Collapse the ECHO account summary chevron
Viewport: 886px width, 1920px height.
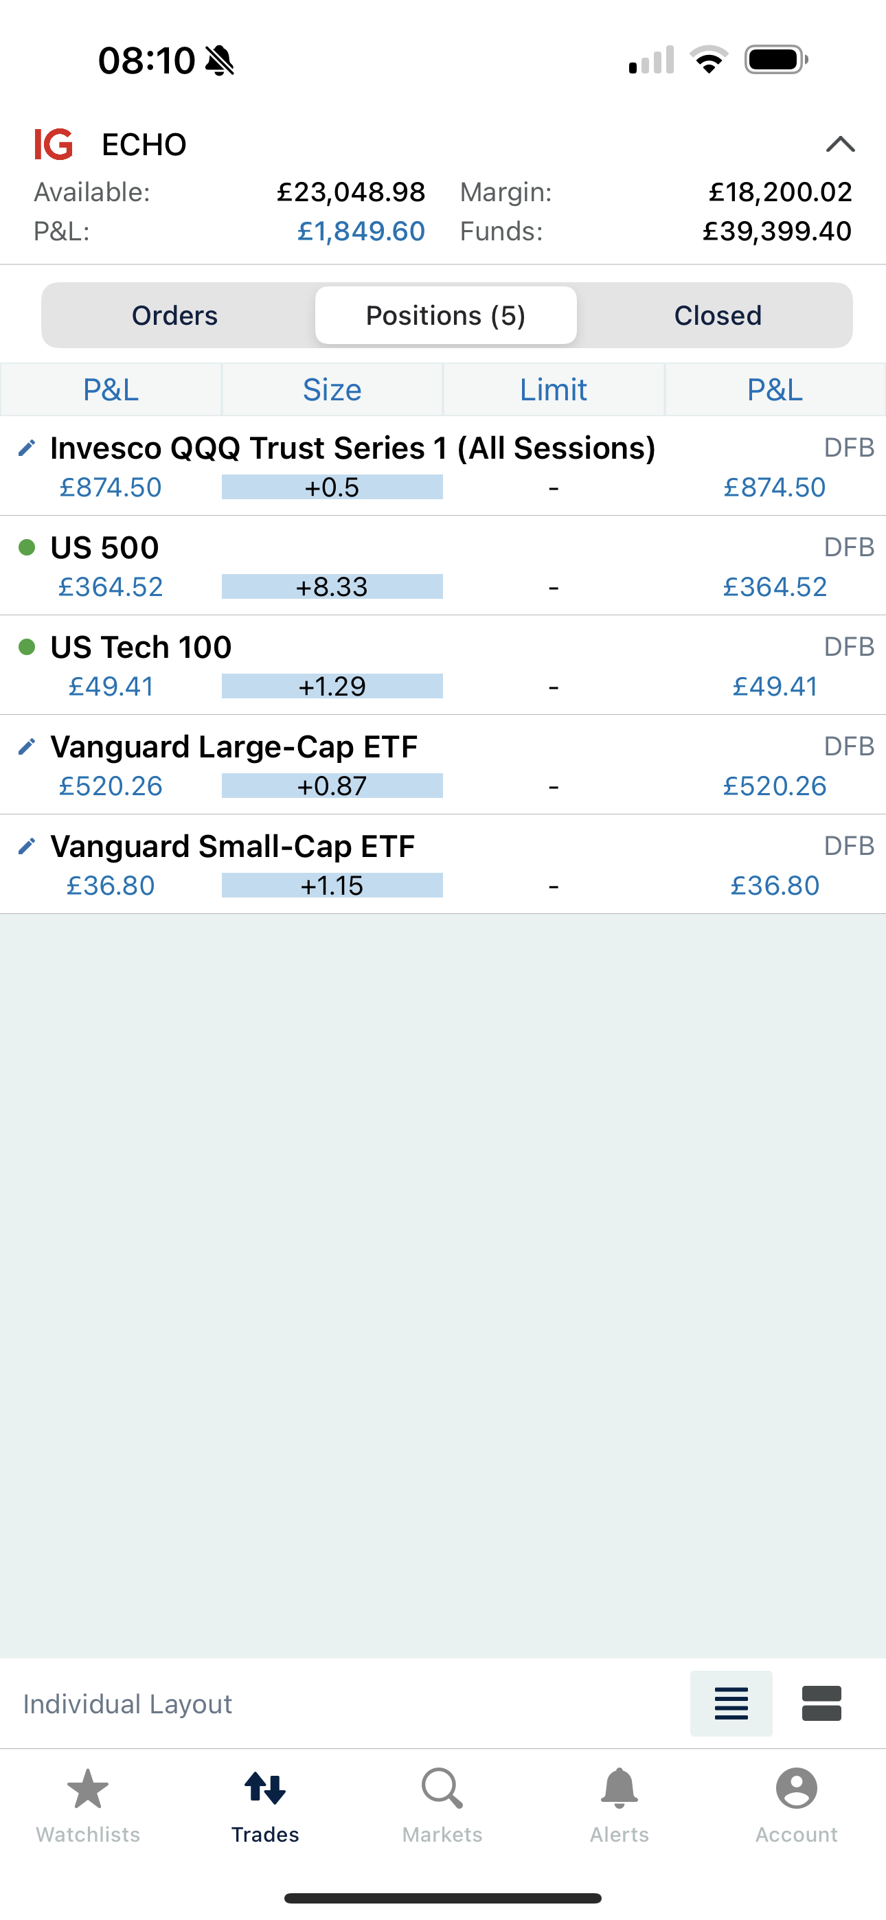(841, 144)
